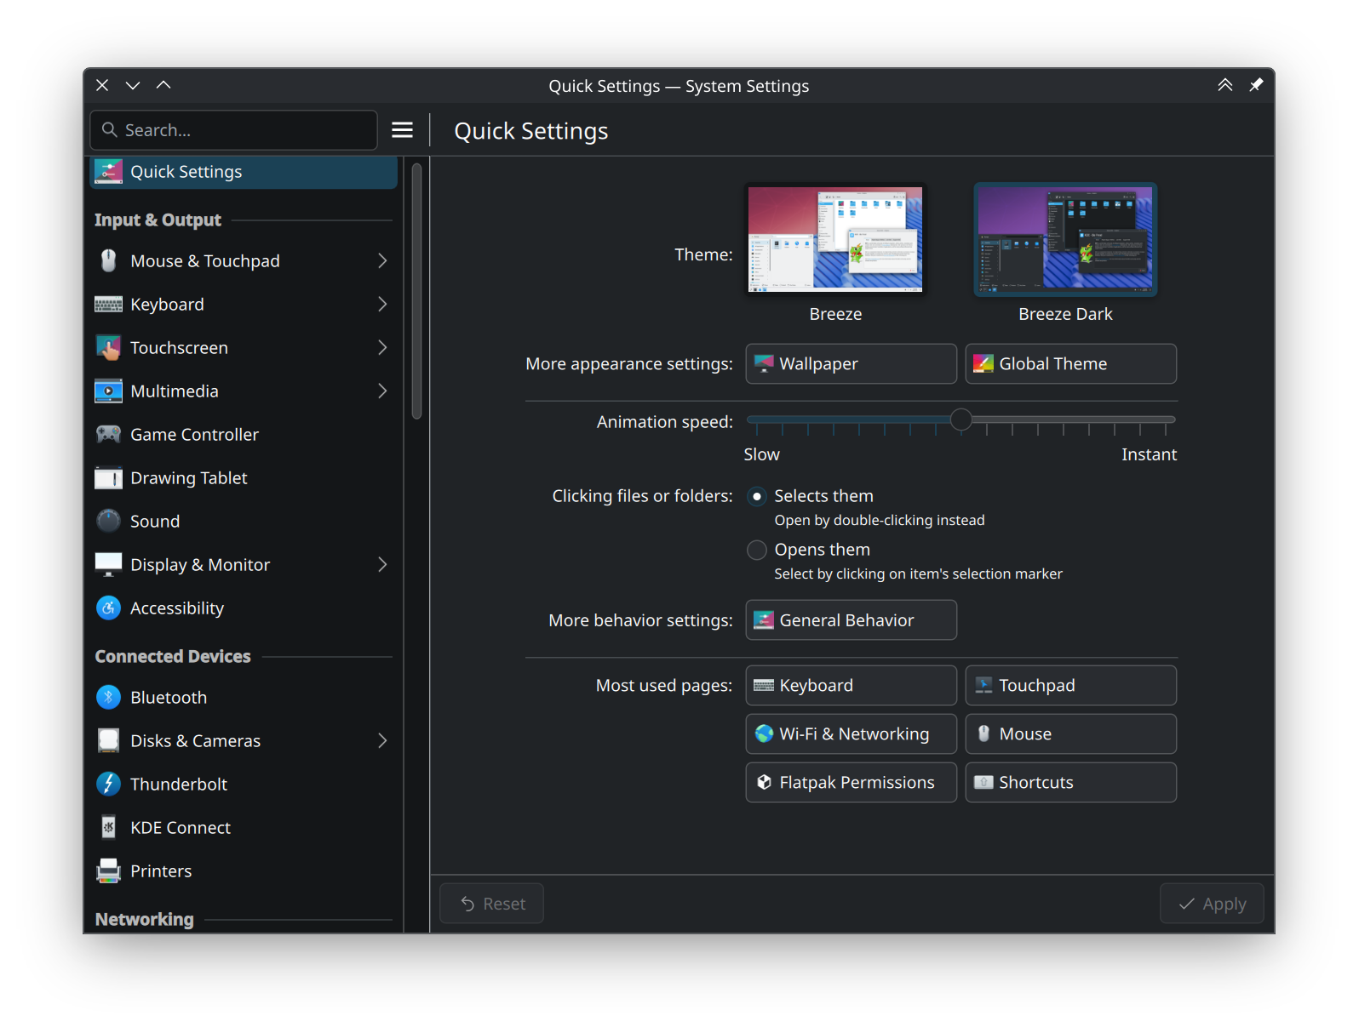Open the Drawing Tablet sidebar entry

click(x=244, y=477)
